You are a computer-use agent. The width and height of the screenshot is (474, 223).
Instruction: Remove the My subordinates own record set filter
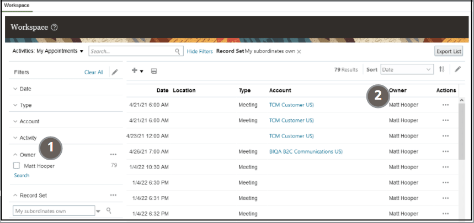(299, 52)
